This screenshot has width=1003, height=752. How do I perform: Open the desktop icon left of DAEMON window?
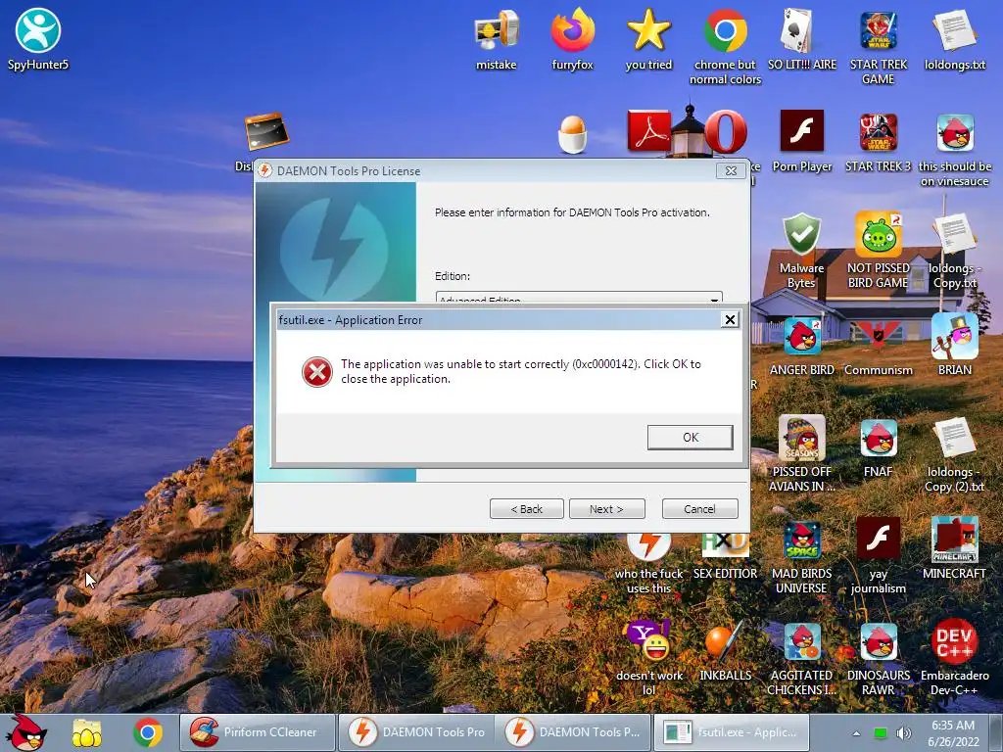click(266, 132)
